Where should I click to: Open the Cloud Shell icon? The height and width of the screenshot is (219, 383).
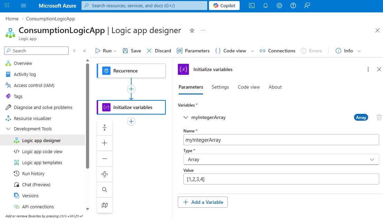[x=251, y=6]
